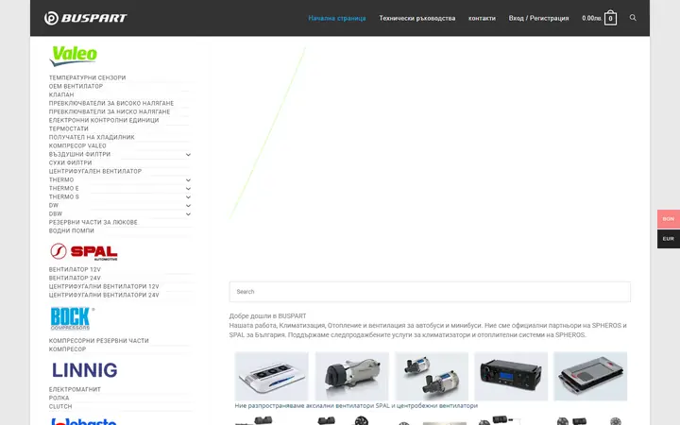Open ЦЕНТРИФУГАЛНИ ВЕНТИЛАТОРИ 12V category
The image size is (680, 425).
point(104,286)
